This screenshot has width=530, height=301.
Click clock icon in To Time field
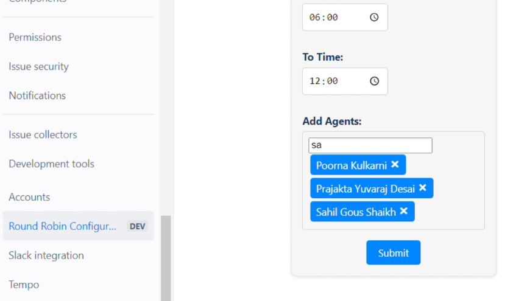374,81
